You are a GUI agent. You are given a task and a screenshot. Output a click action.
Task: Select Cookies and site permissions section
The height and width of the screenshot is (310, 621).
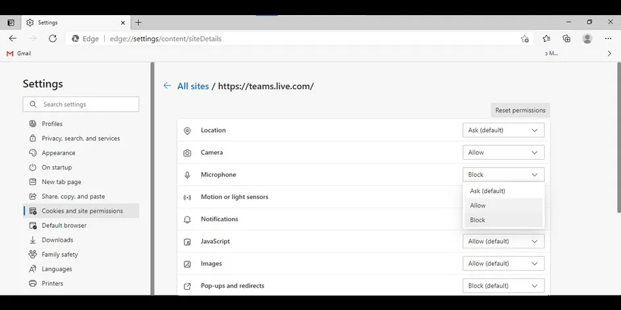81,211
